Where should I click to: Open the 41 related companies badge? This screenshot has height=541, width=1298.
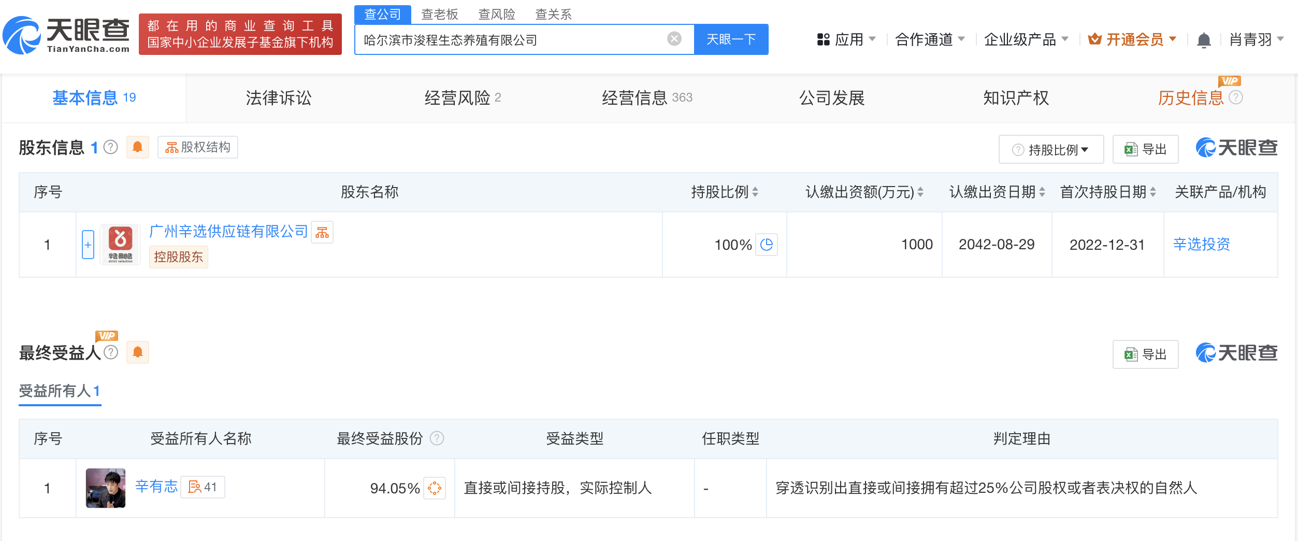click(203, 487)
